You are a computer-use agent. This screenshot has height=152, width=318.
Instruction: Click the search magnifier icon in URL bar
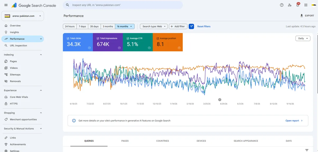(68, 5)
